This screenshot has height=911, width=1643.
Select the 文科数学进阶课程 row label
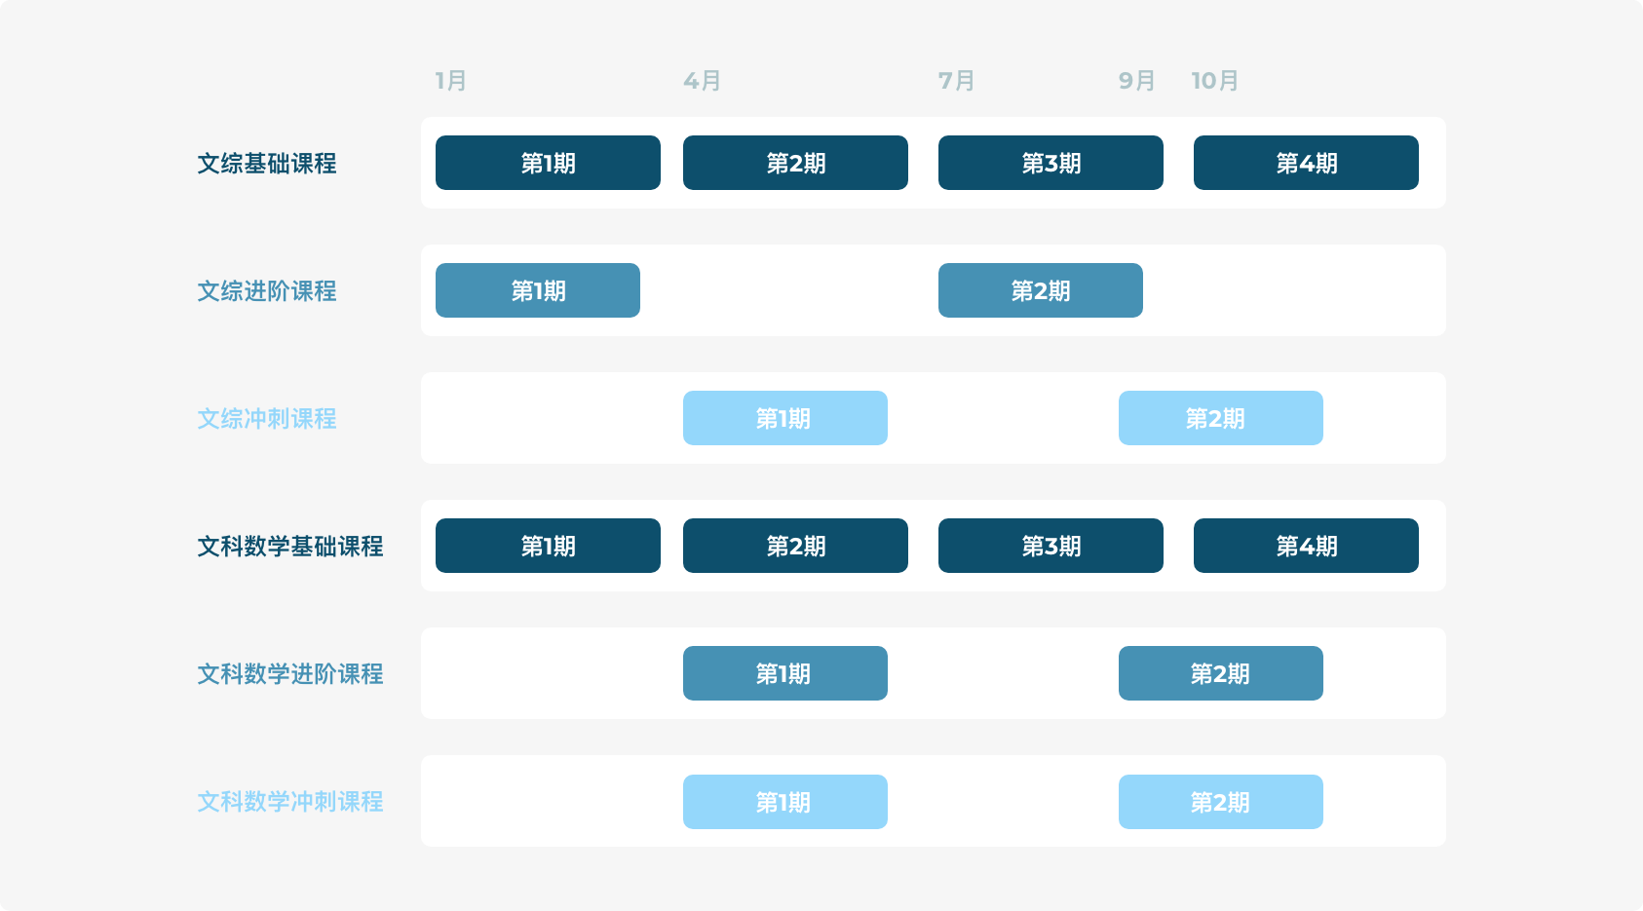tap(290, 674)
